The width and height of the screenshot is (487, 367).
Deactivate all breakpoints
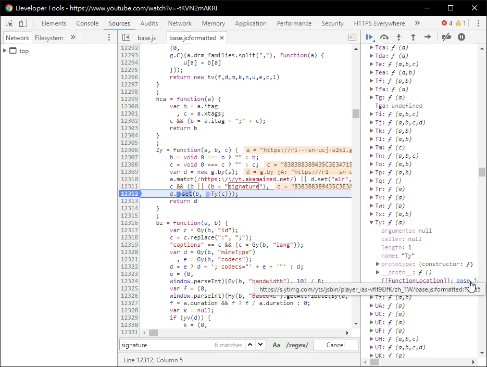pos(446,37)
